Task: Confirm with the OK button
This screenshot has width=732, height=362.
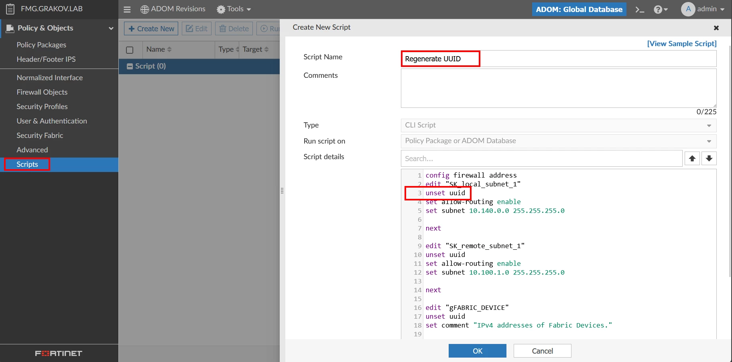Action: [478, 351]
